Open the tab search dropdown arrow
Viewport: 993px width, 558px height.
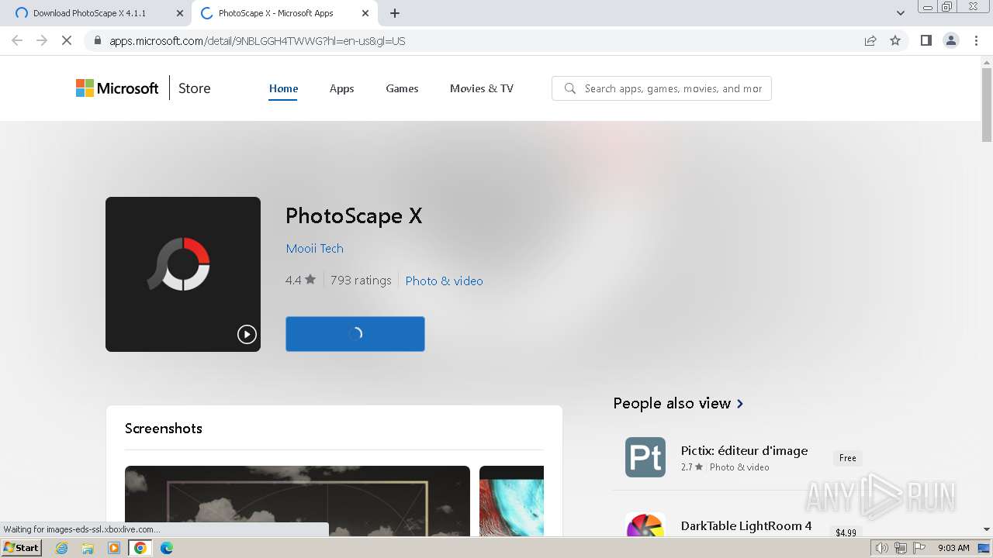tap(900, 13)
